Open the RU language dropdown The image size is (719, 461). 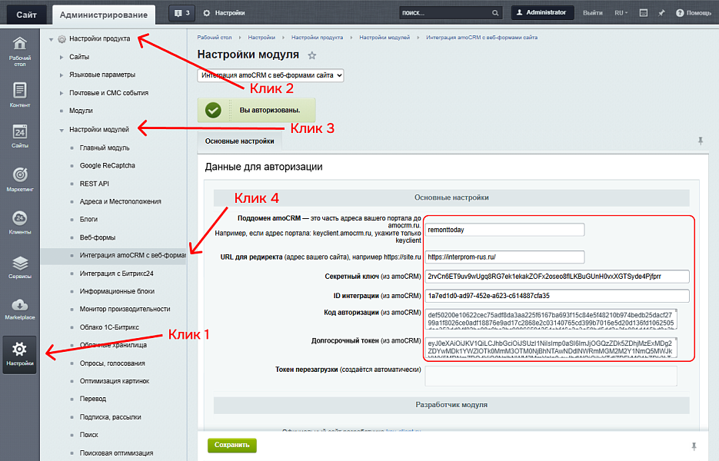click(x=621, y=13)
